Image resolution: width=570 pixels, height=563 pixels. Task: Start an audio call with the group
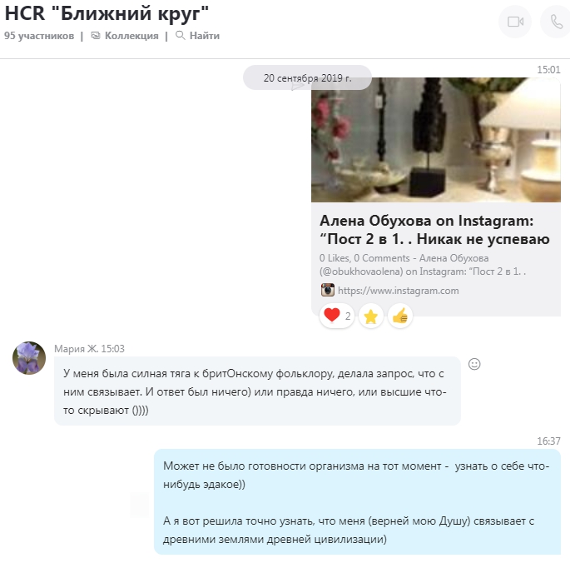556,22
